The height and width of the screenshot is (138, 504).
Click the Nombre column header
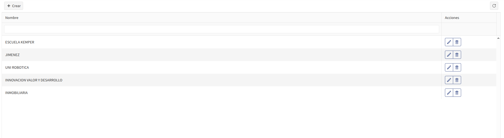click(x=221, y=18)
